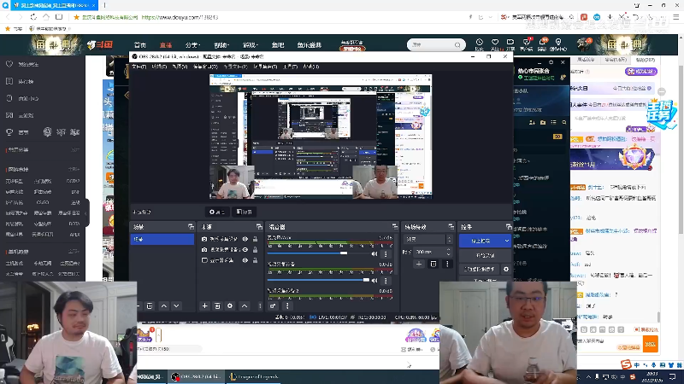Viewport: 684px width, 384px height.
Task: Remove the configurable transition
Action: (433, 264)
